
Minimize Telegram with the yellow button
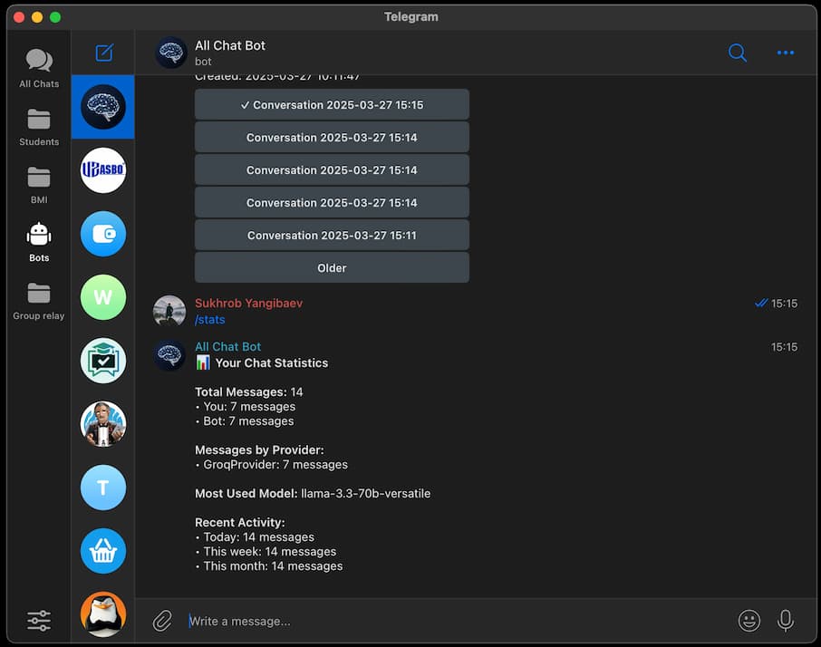[37, 17]
